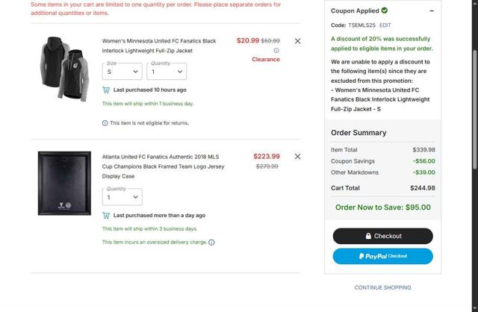This screenshot has width=478, height=312.
Task: Pay with the PayPal Checkout button
Action: (382, 256)
